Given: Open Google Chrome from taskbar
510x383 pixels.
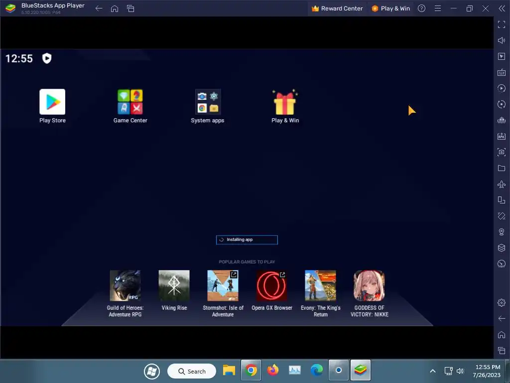Looking at the screenshot, I should pyautogui.click(x=251, y=371).
